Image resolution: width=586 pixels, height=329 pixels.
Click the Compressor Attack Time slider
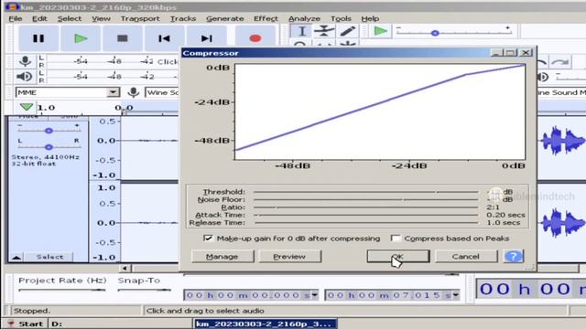(366, 215)
